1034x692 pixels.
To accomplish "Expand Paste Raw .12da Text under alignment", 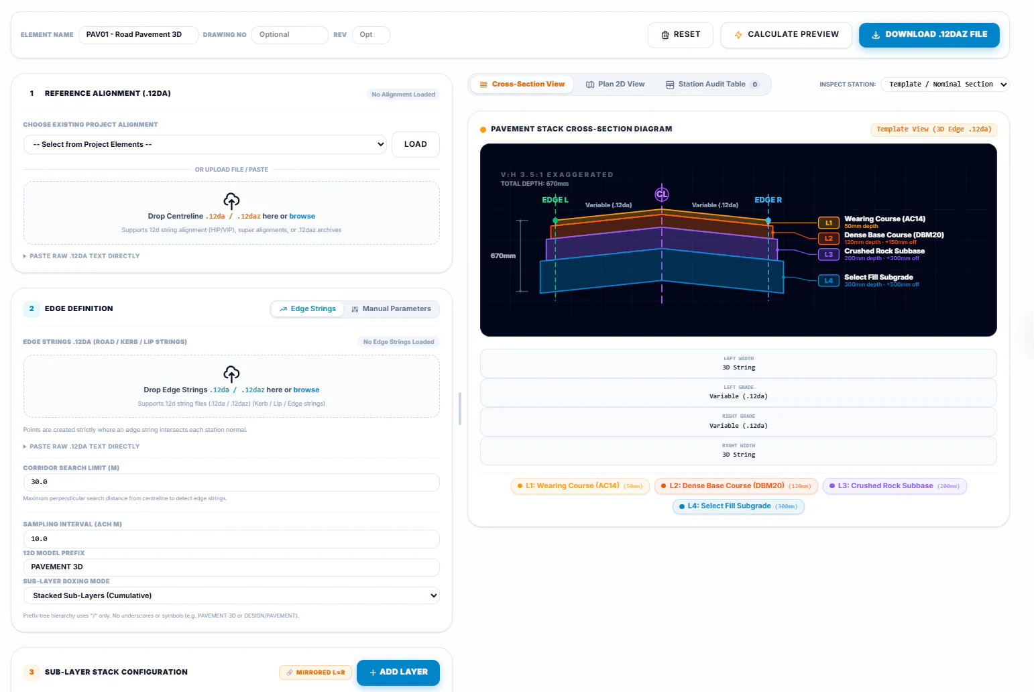I will [82, 256].
